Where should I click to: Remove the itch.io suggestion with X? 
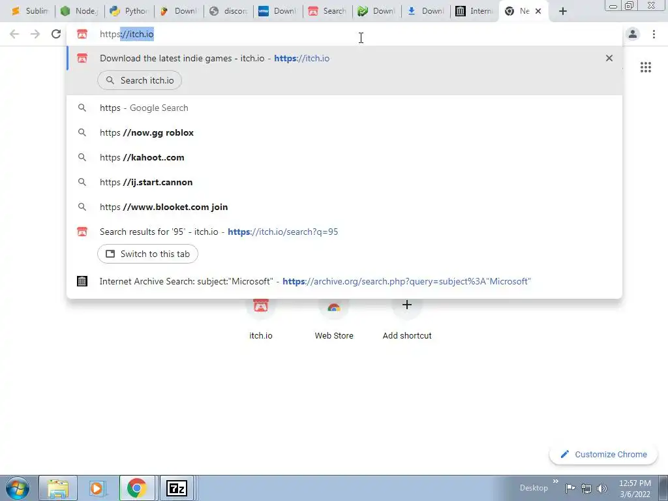[x=609, y=58]
